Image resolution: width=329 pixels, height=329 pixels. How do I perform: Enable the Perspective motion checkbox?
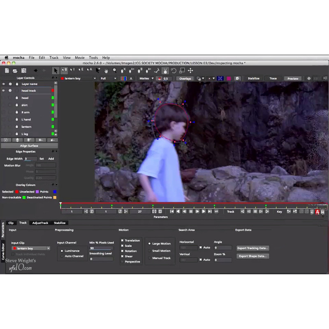[122, 262]
